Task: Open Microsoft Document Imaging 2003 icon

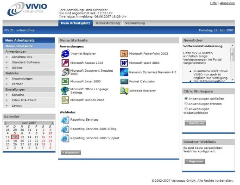Action: pos(65,72)
